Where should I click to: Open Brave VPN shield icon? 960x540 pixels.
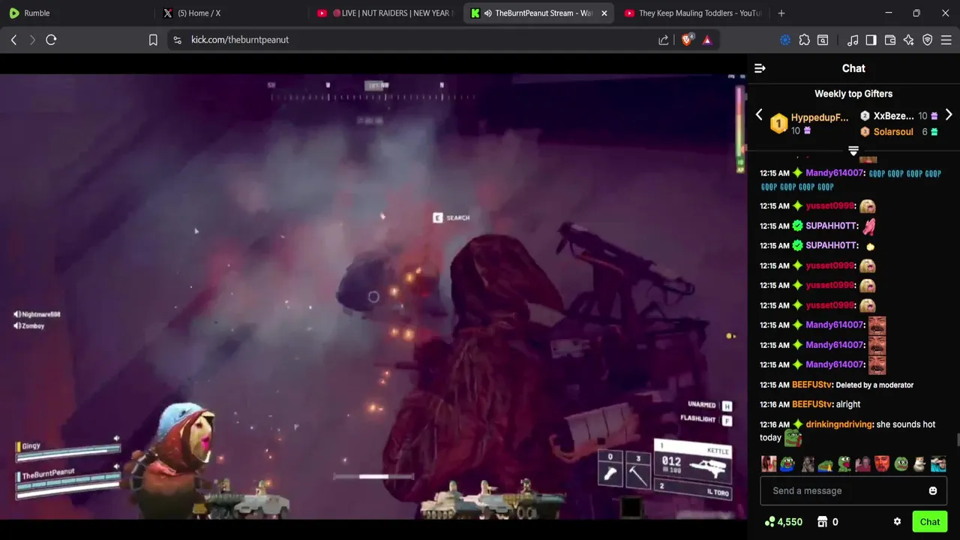click(x=928, y=40)
